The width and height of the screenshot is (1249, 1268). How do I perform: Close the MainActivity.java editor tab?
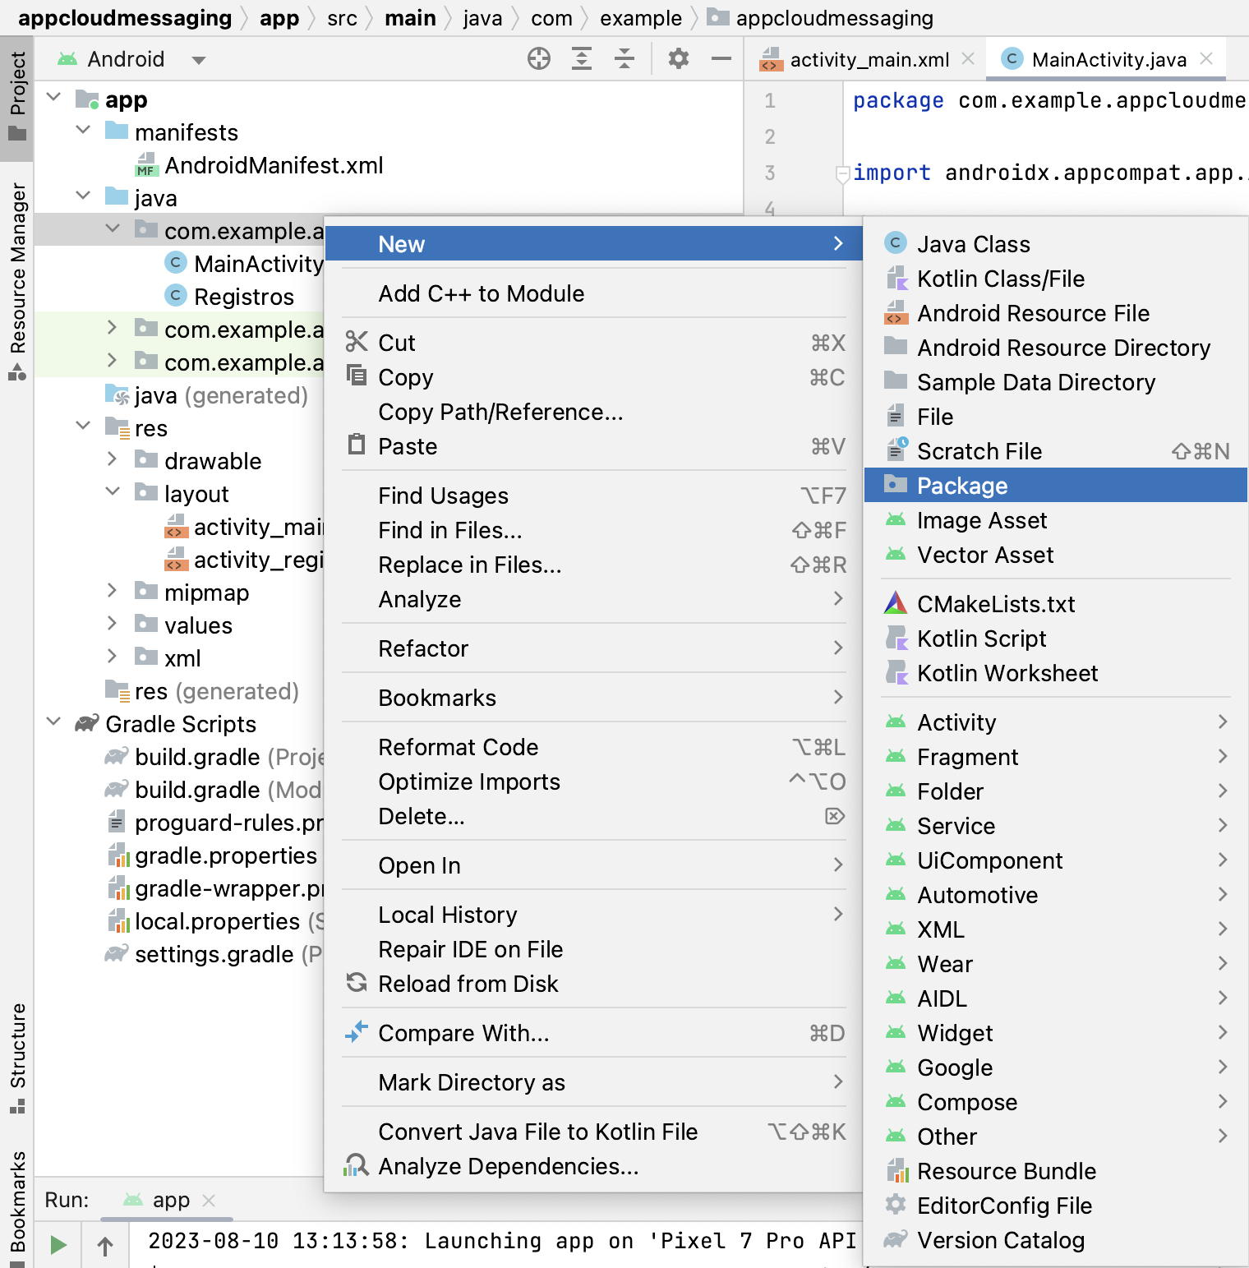(x=1206, y=59)
